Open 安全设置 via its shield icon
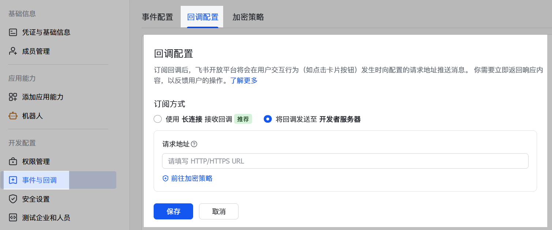Viewport: 552px width, 230px height. pyautogui.click(x=13, y=199)
